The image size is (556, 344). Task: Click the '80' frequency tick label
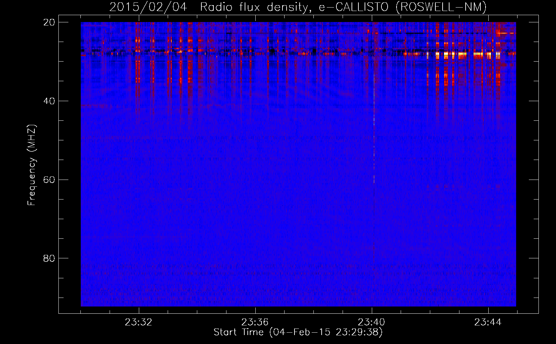[49, 258]
